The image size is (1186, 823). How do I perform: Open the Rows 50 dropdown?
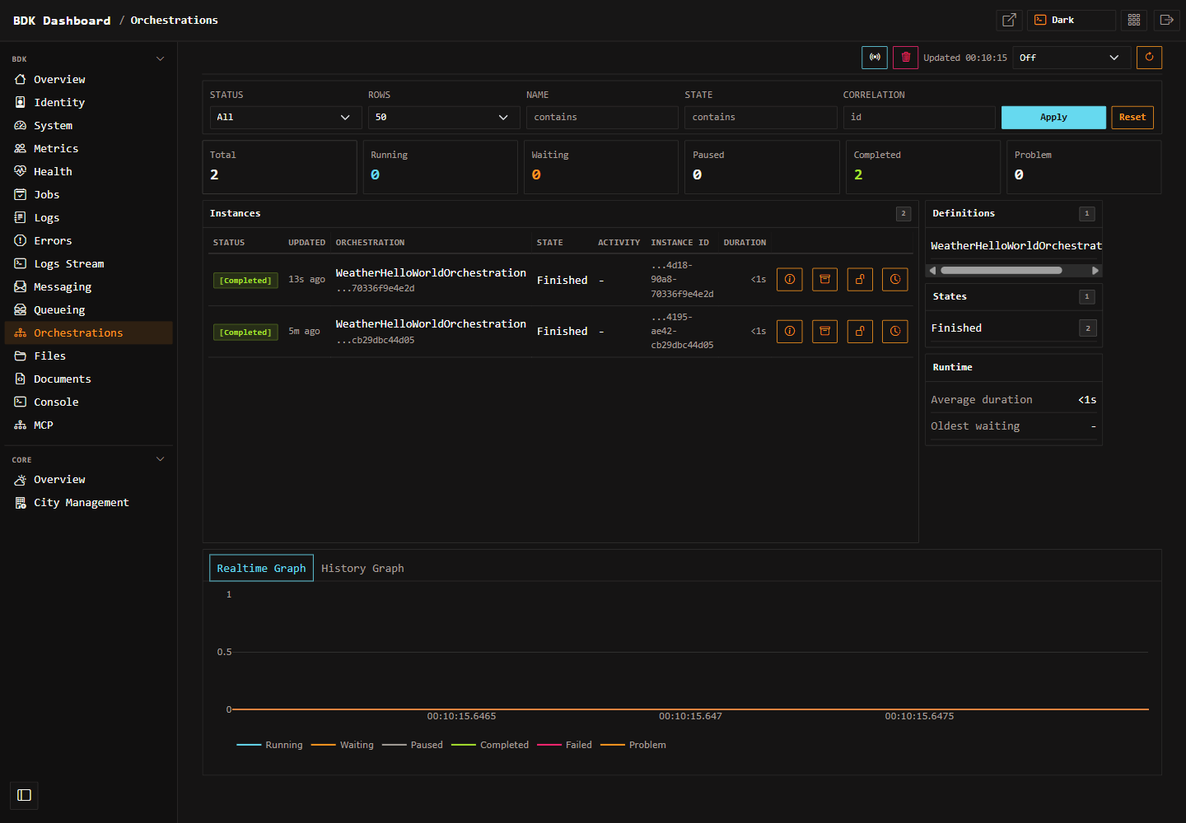click(x=444, y=118)
